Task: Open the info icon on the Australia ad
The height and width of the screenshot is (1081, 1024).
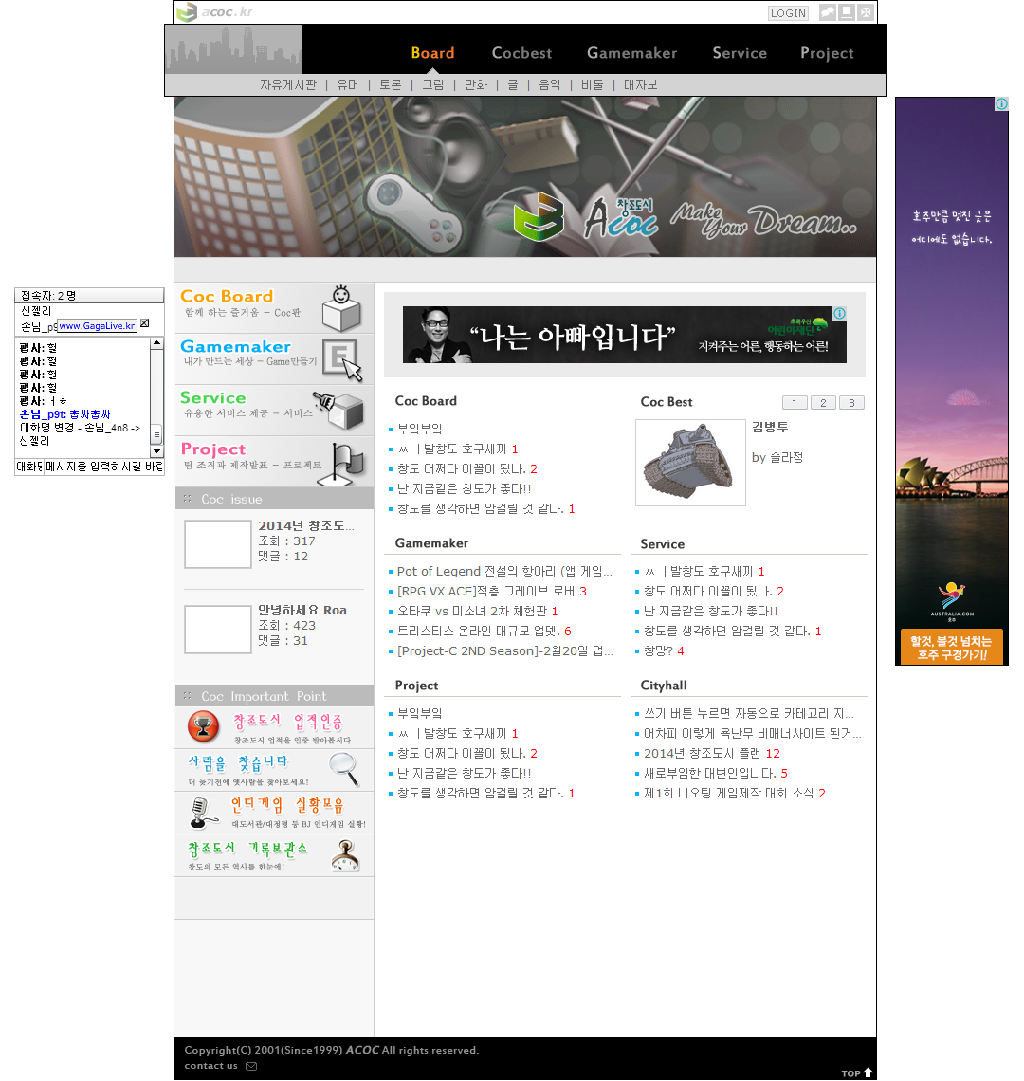Action: coord(1001,103)
